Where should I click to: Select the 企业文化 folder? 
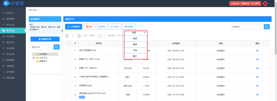tap(42, 58)
